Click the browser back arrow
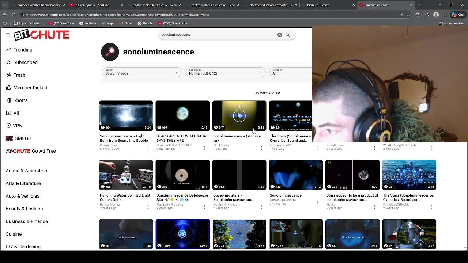Viewport: 468px width, 263px height. [5, 15]
